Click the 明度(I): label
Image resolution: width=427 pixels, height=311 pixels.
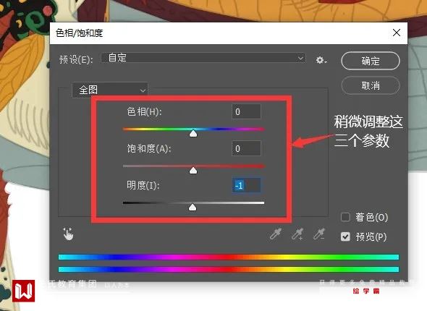tap(143, 186)
